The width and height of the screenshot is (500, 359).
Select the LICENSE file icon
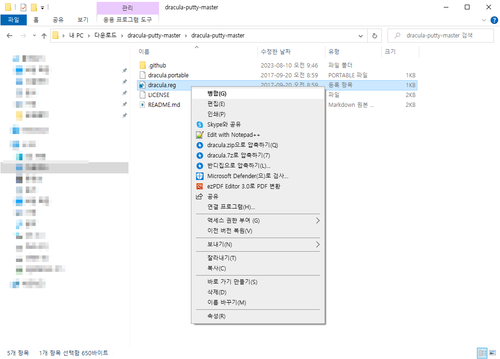143,95
